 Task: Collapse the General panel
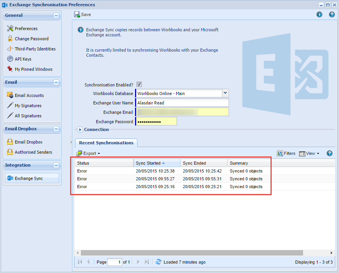point(56,15)
